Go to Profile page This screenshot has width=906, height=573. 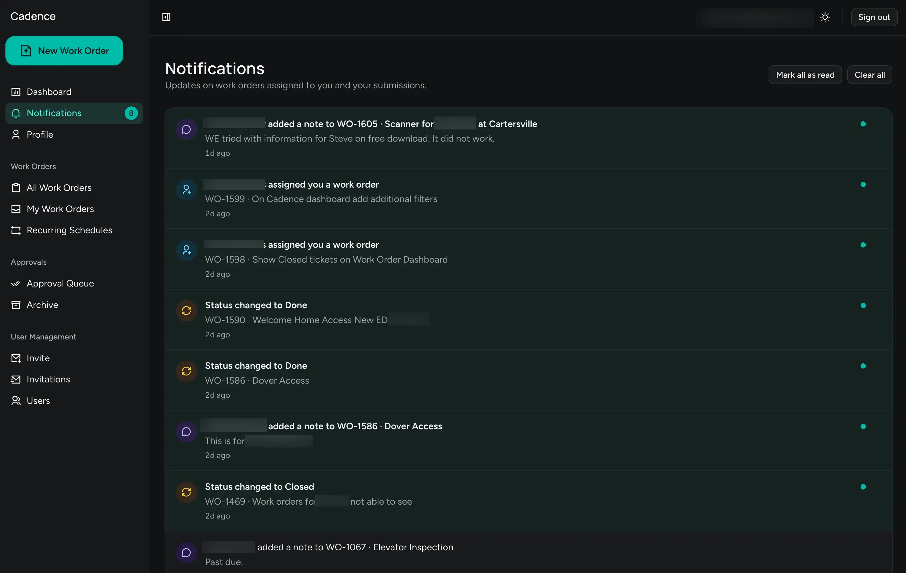click(x=74, y=135)
